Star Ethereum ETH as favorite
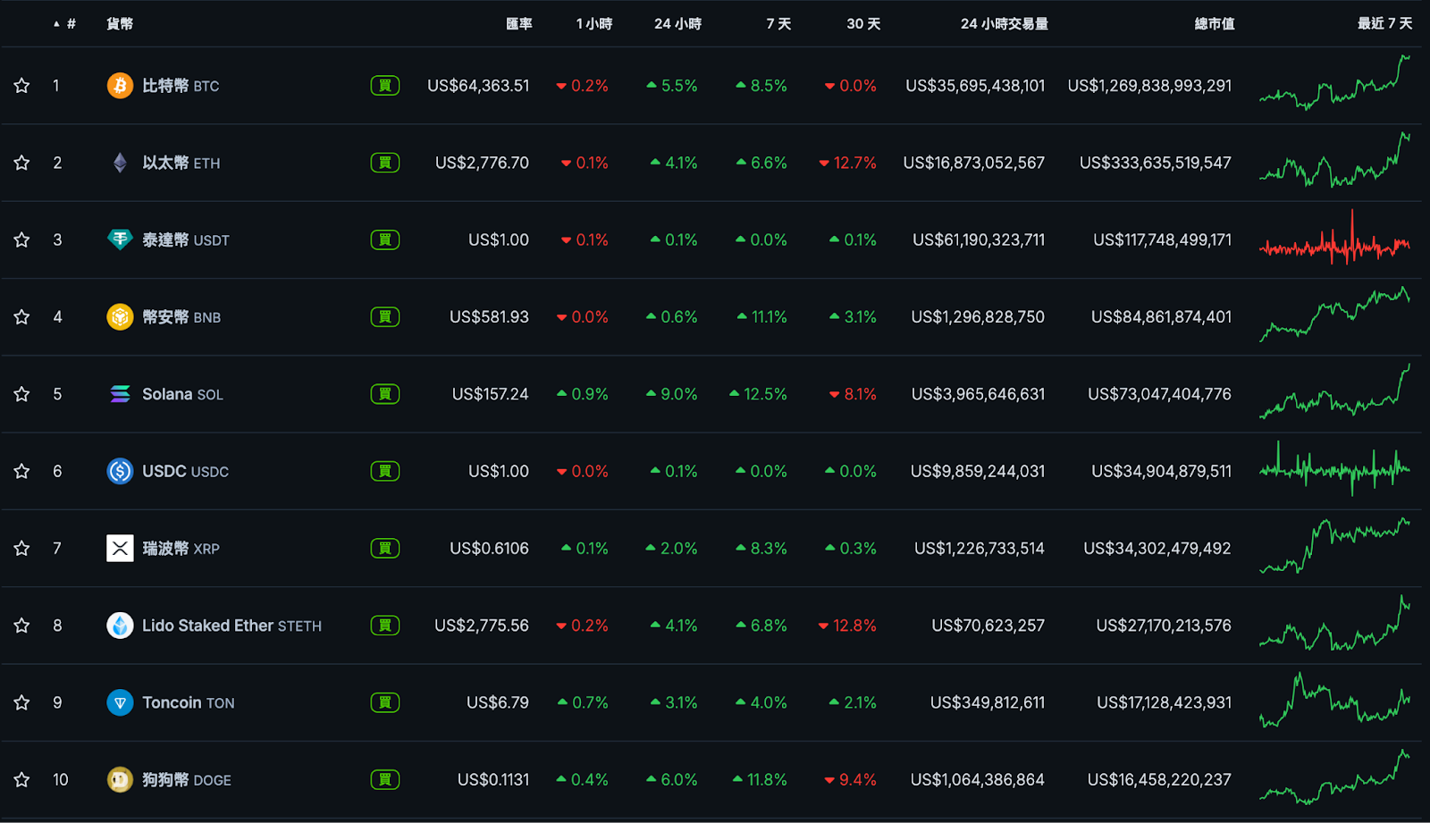The image size is (1430, 823). pyautogui.click(x=21, y=163)
